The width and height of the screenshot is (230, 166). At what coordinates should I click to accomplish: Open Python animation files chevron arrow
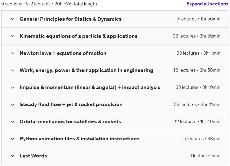click(x=13, y=139)
